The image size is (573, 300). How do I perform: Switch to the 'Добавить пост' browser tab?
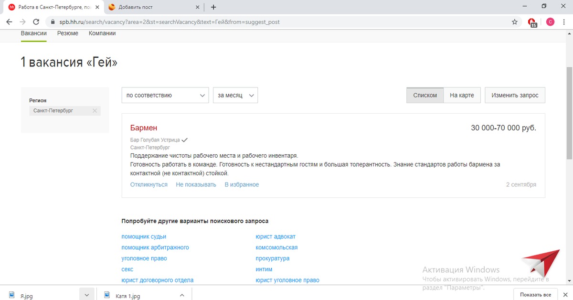click(152, 7)
